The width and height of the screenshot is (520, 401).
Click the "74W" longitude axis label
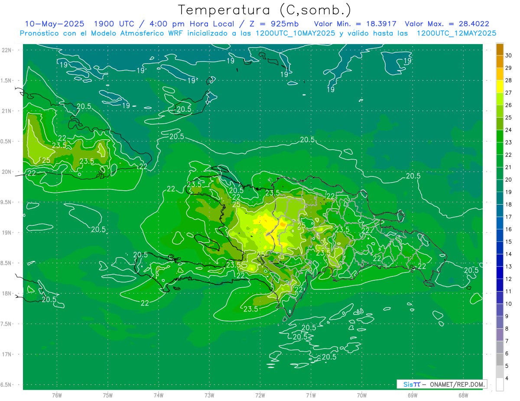click(x=159, y=395)
